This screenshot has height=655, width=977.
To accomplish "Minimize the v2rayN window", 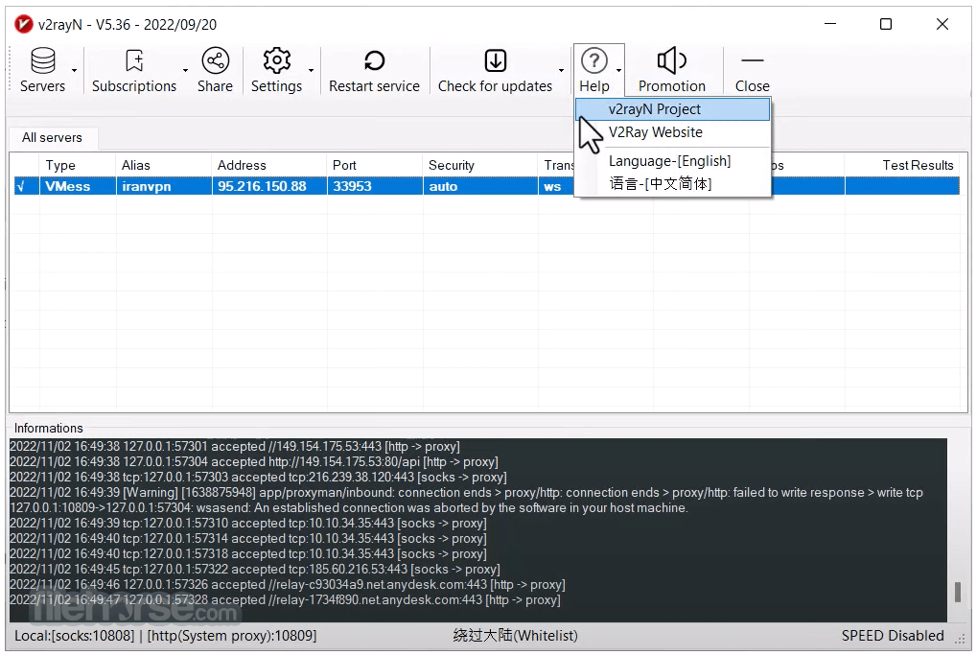I will (x=830, y=24).
